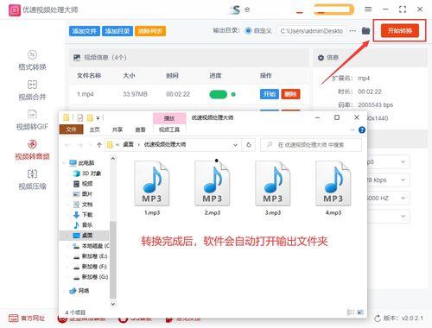Click Explorer help question-mark icon

[362, 129]
